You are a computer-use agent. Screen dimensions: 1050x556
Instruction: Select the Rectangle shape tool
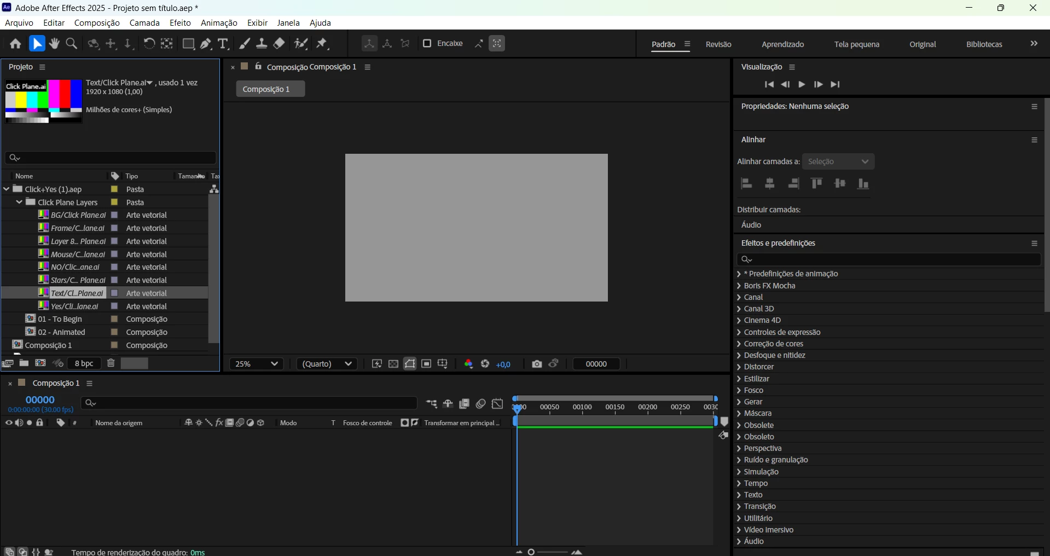188,44
